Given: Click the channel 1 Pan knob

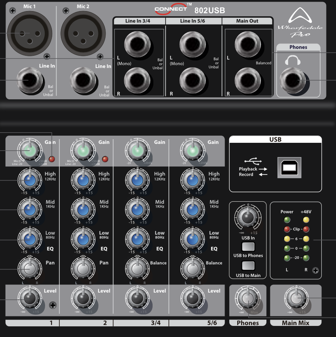Looking at the screenshot, I should click(x=29, y=269).
